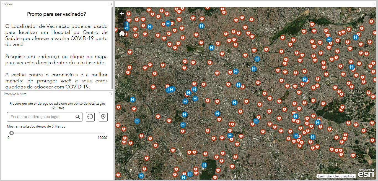378x181 pixels.
Task: Expand the Próximo à Mim panel
Action: [110, 94]
